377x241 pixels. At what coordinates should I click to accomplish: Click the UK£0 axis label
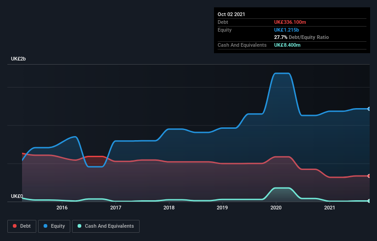point(17,196)
